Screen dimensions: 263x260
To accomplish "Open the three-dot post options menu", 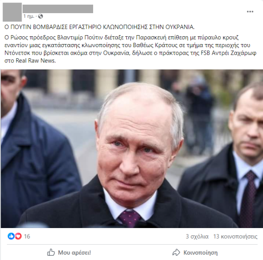I will click(250, 12).
